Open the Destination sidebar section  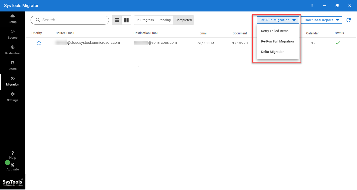(13, 50)
